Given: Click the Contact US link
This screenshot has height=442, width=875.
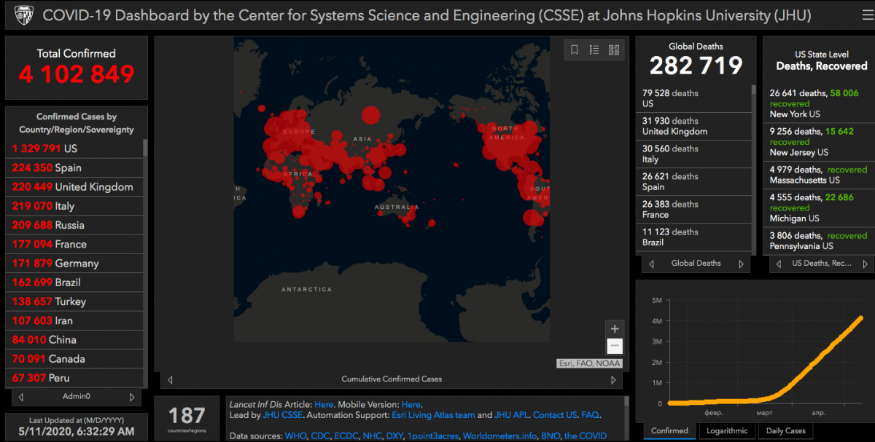Looking at the screenshot, I should 555,415.
